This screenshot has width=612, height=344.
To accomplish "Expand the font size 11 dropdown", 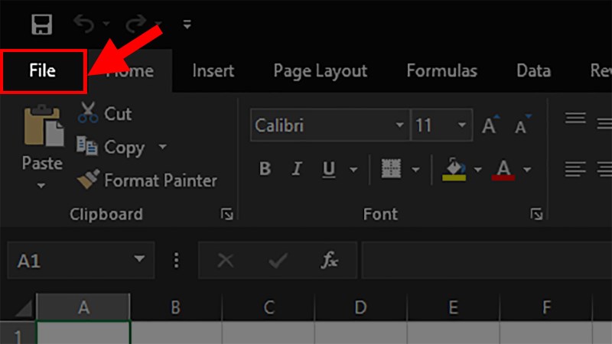I will 462,125.
